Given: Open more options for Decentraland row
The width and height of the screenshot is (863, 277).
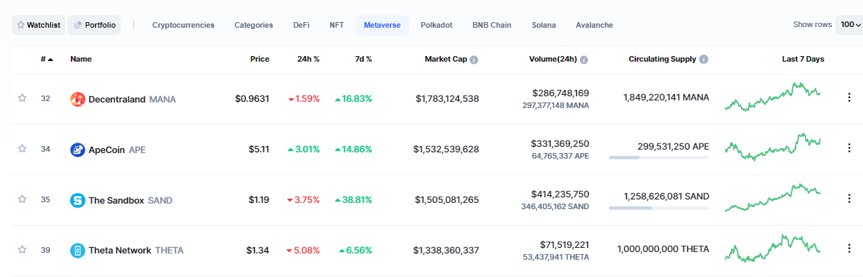Looking at the screenshot, I should pyautogui.click(x=848, y=98).
